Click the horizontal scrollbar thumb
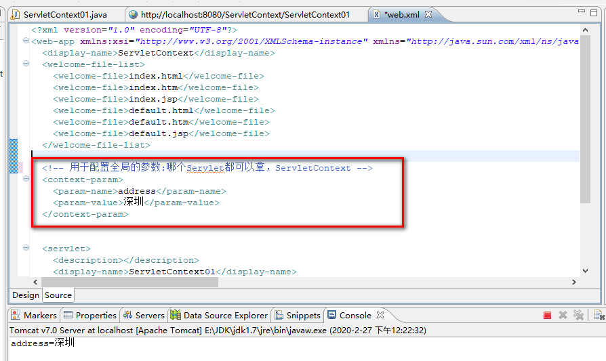Screen dimensions: 606x361 [130, 282]
